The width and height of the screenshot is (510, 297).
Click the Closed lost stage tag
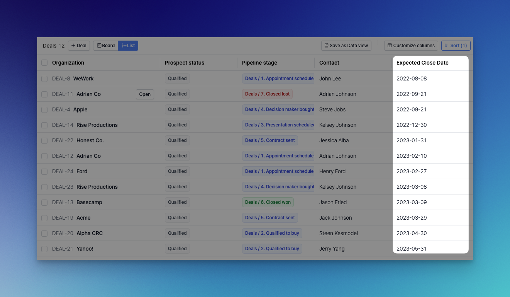pyautogui.click(x=267, y=94)
